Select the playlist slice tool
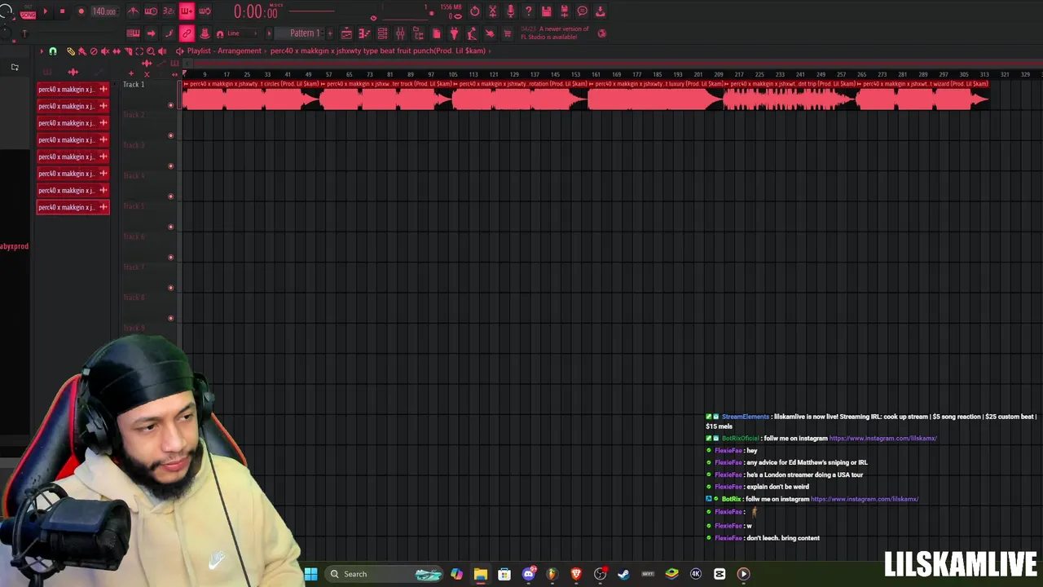The height and width of the screenshot is (587, 1043). (128, 51)
